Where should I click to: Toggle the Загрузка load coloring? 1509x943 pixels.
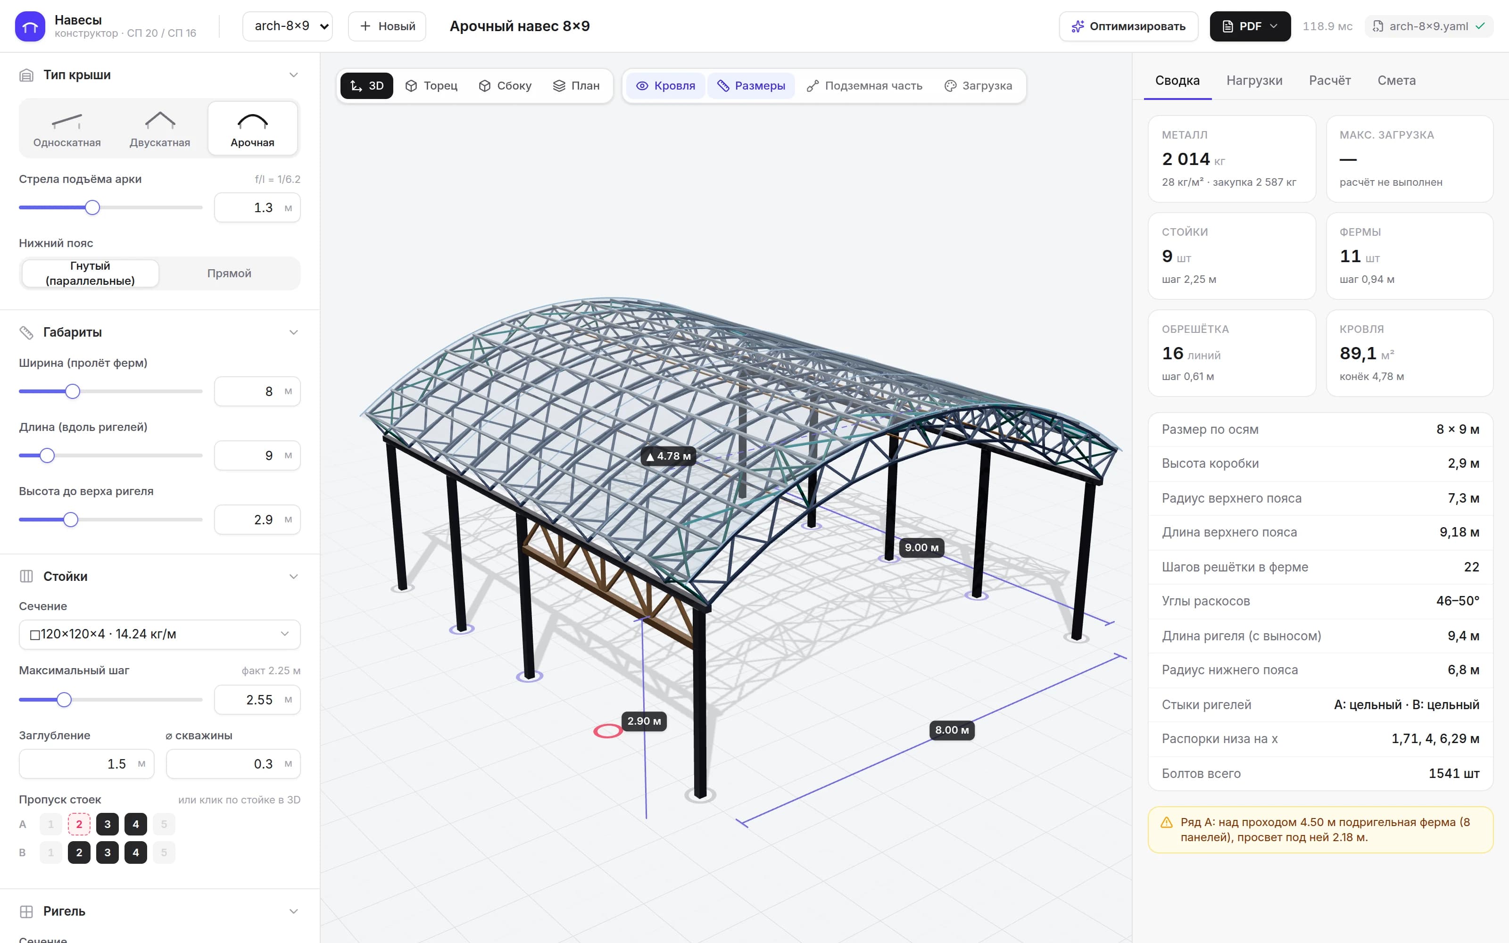click(978, 85)
